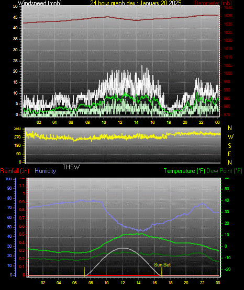Click the '0.9' rainfall axis value
244x290 pixels.
pos(22,202)
